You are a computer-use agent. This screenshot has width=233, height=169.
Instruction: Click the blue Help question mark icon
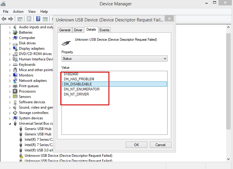[38, 19]
